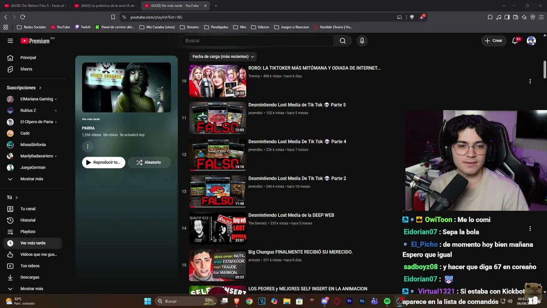
Task: Open Photoshop from the taskbar
Action: point(362,301)
